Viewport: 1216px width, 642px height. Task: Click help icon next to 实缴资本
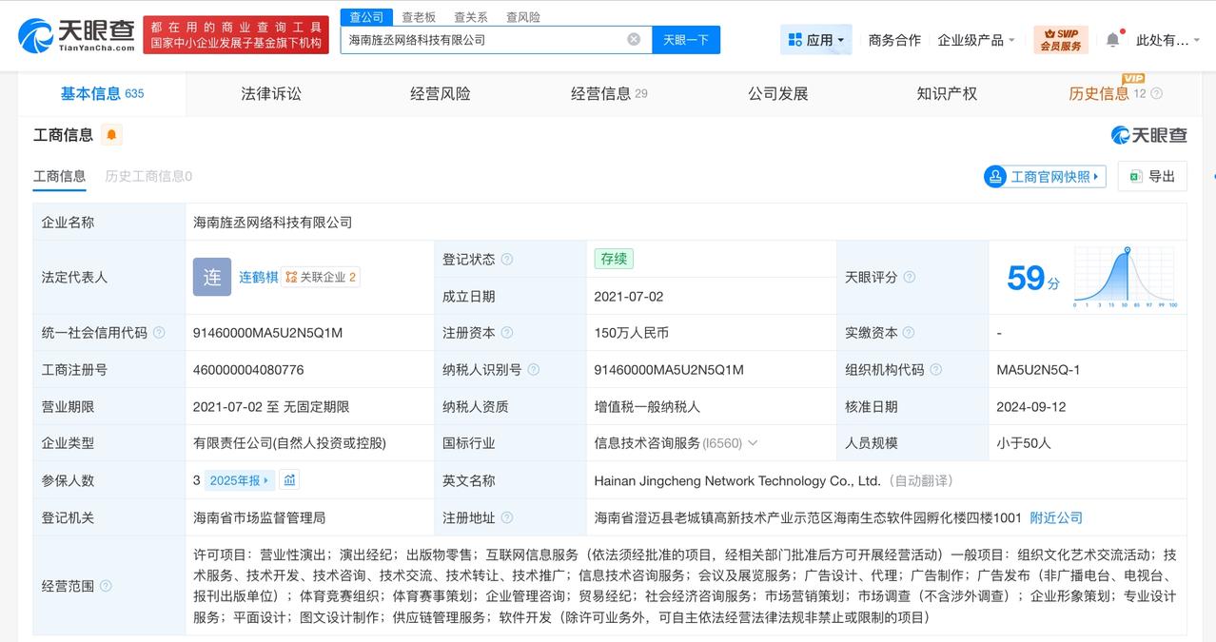910,333
